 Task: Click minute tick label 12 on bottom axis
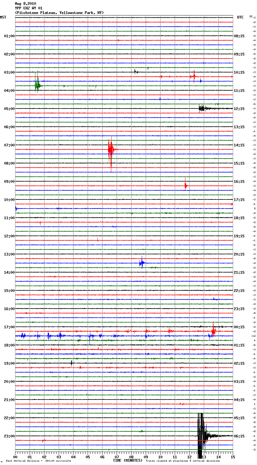(x=189, y=457)
